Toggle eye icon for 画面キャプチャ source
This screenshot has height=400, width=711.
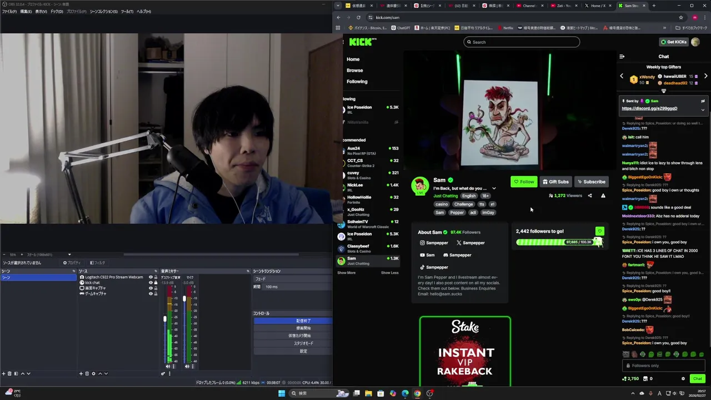(x=151, y=288)
